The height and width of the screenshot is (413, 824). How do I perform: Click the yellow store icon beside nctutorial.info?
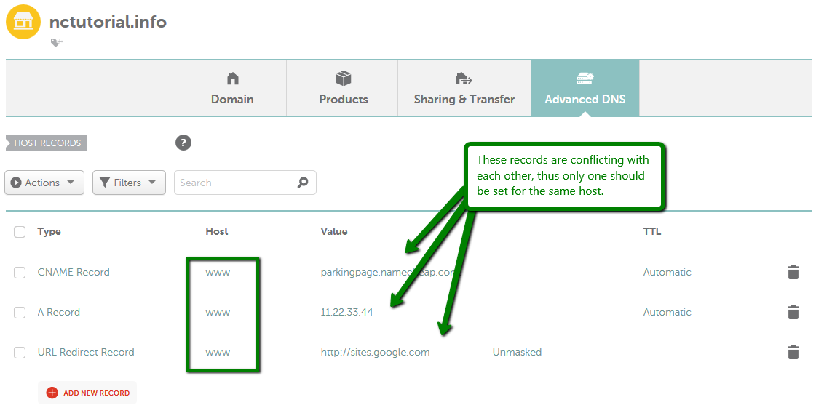point(23,22)
